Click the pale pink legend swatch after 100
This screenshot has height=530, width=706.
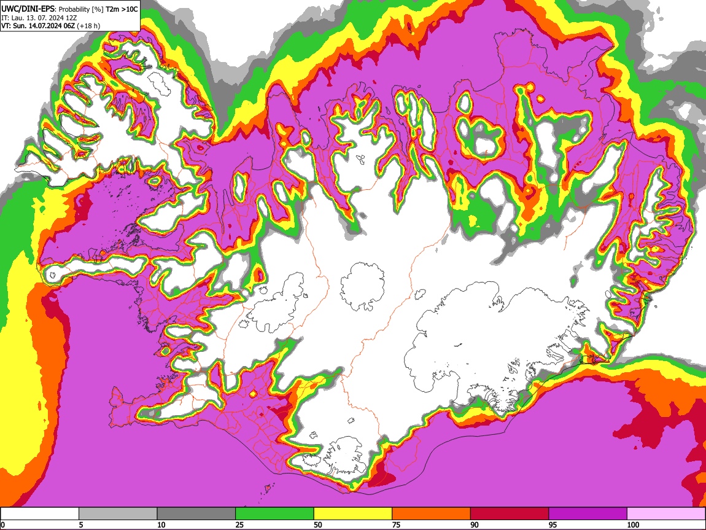[x=666, y=514]
